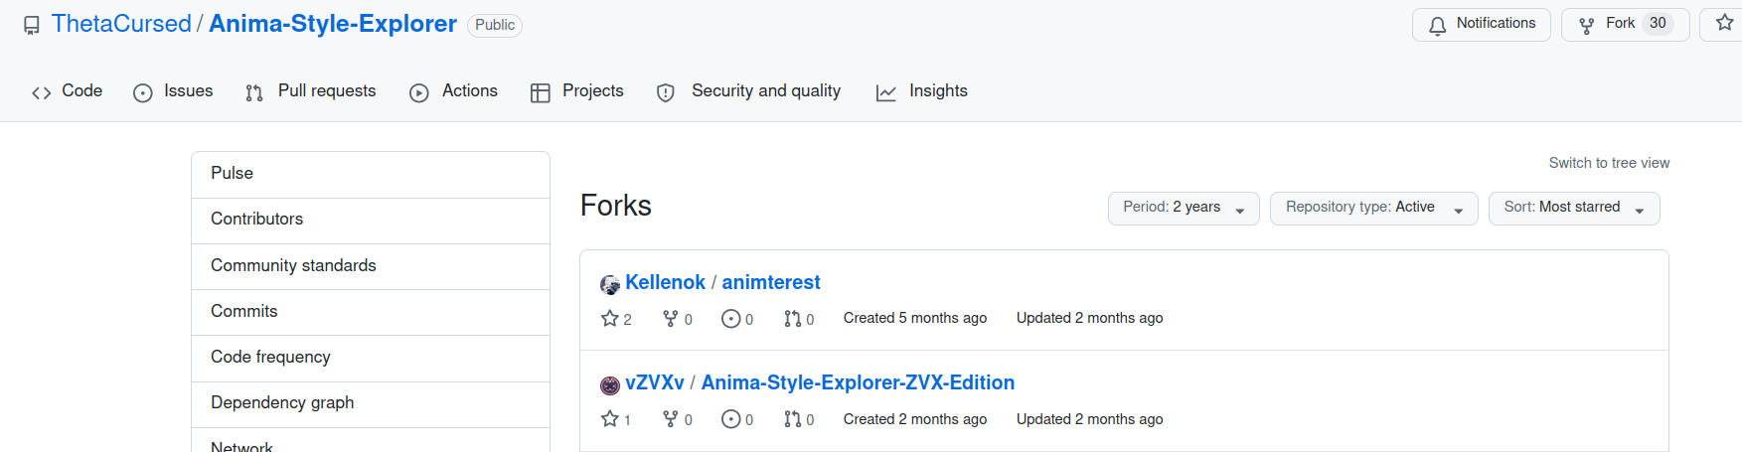Image resolution: width=1742 pixels, height=452 pixels.
Task: Click the Projects table icon
Action: [x=541, y=92]
